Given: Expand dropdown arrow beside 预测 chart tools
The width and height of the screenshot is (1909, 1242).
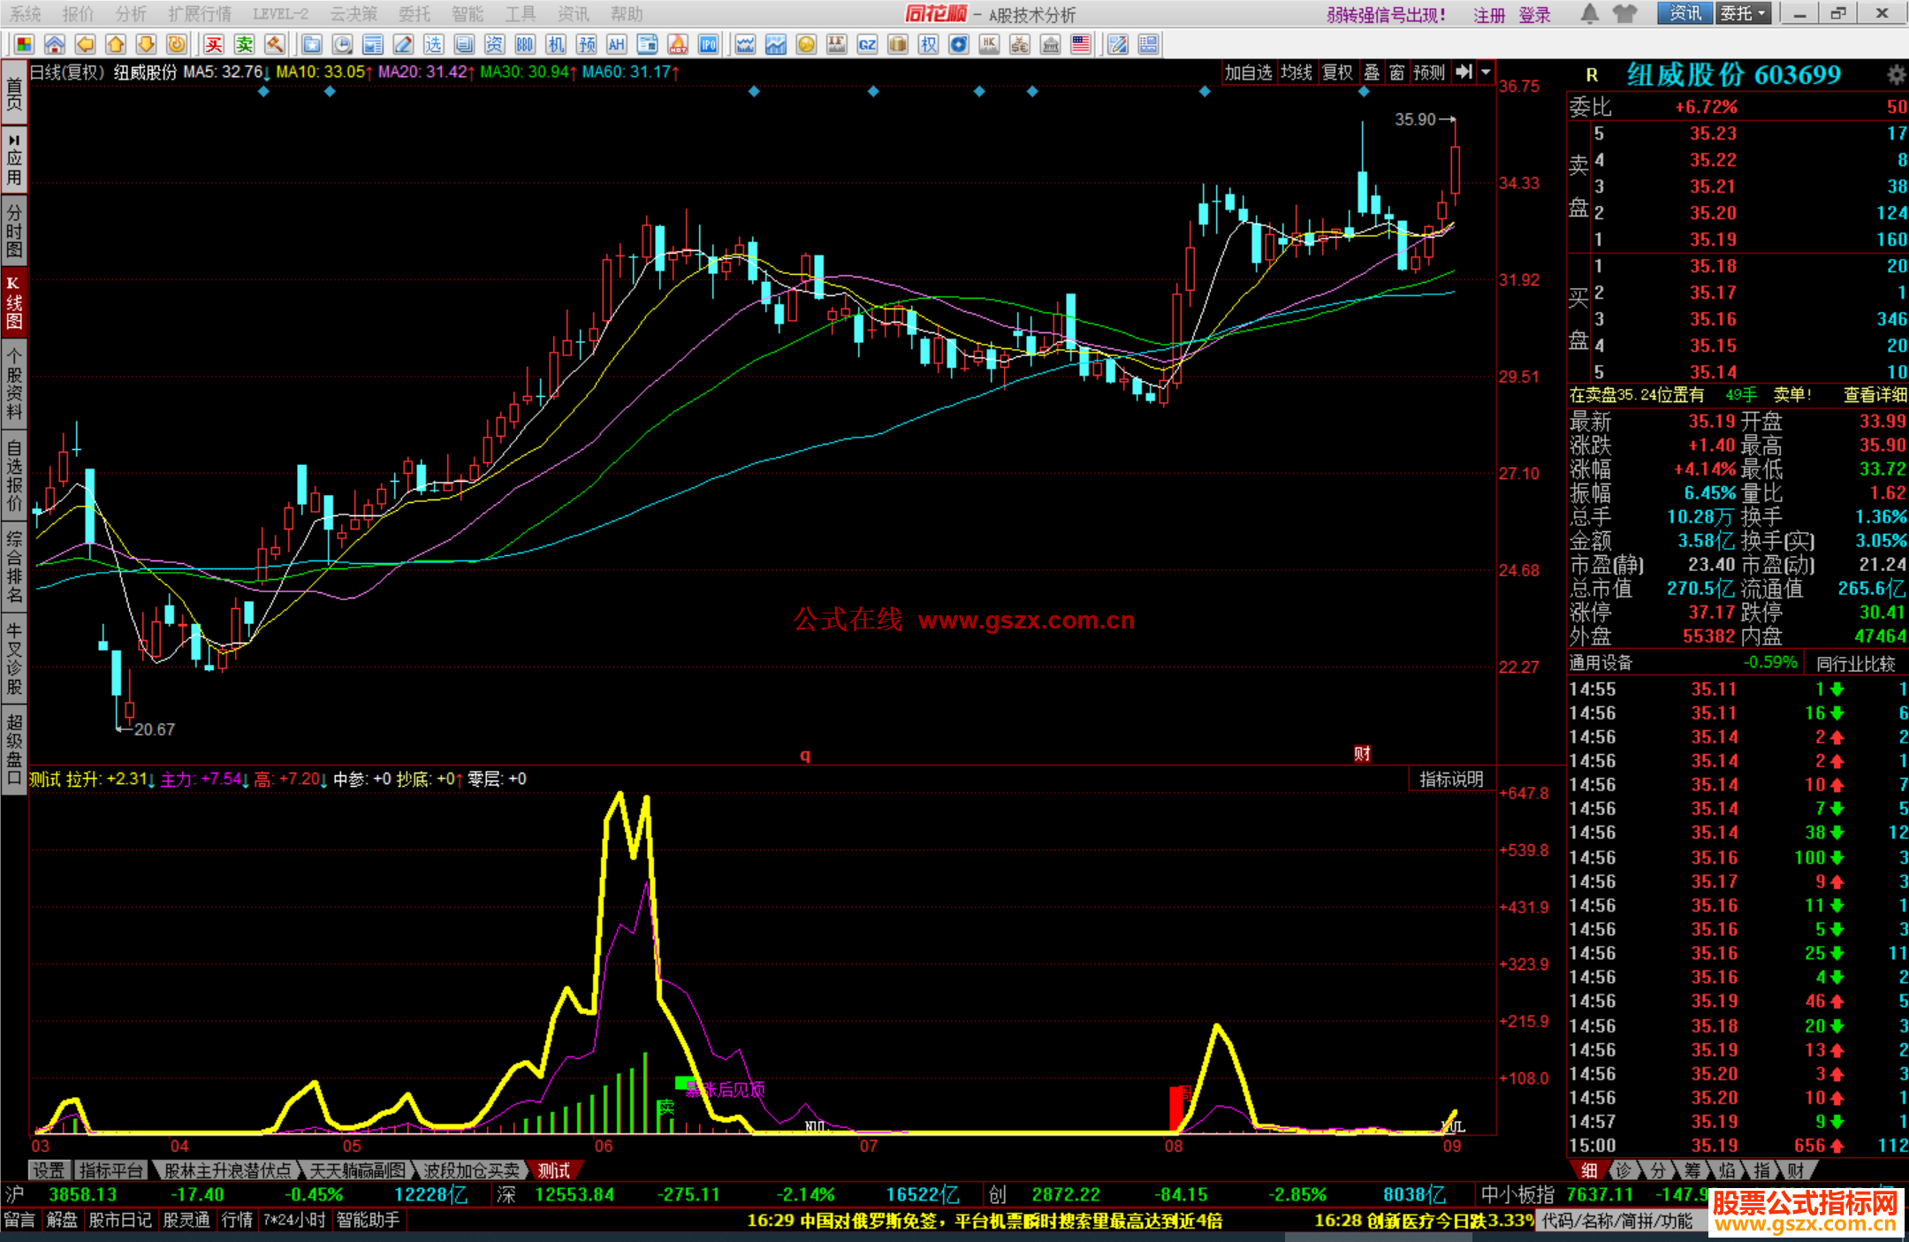Looking at the screenshot, I should tap(1487, 72).
